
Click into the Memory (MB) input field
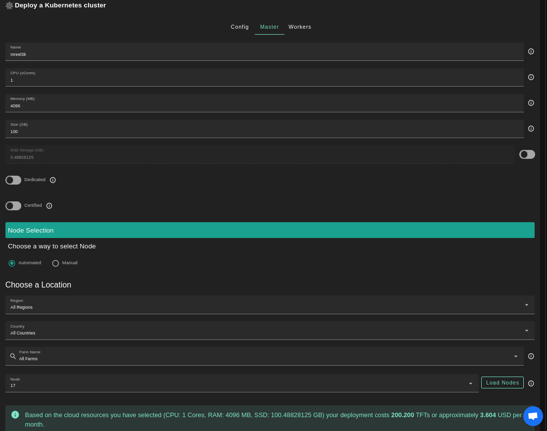point(264,106)
